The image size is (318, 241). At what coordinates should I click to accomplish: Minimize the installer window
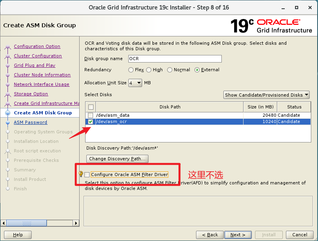[283, 8]
